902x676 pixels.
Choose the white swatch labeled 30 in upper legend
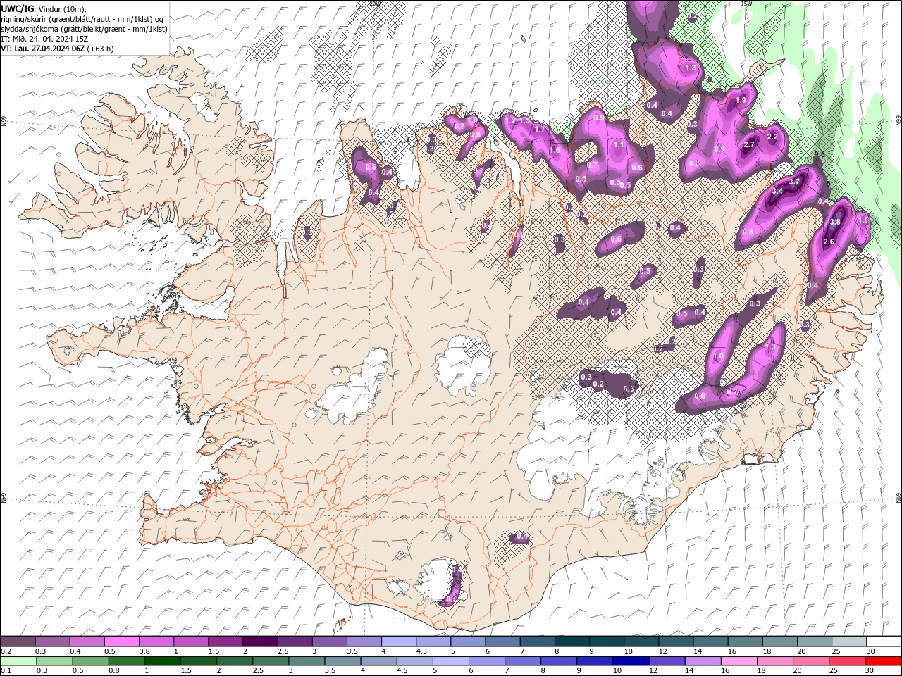[884, 641]
